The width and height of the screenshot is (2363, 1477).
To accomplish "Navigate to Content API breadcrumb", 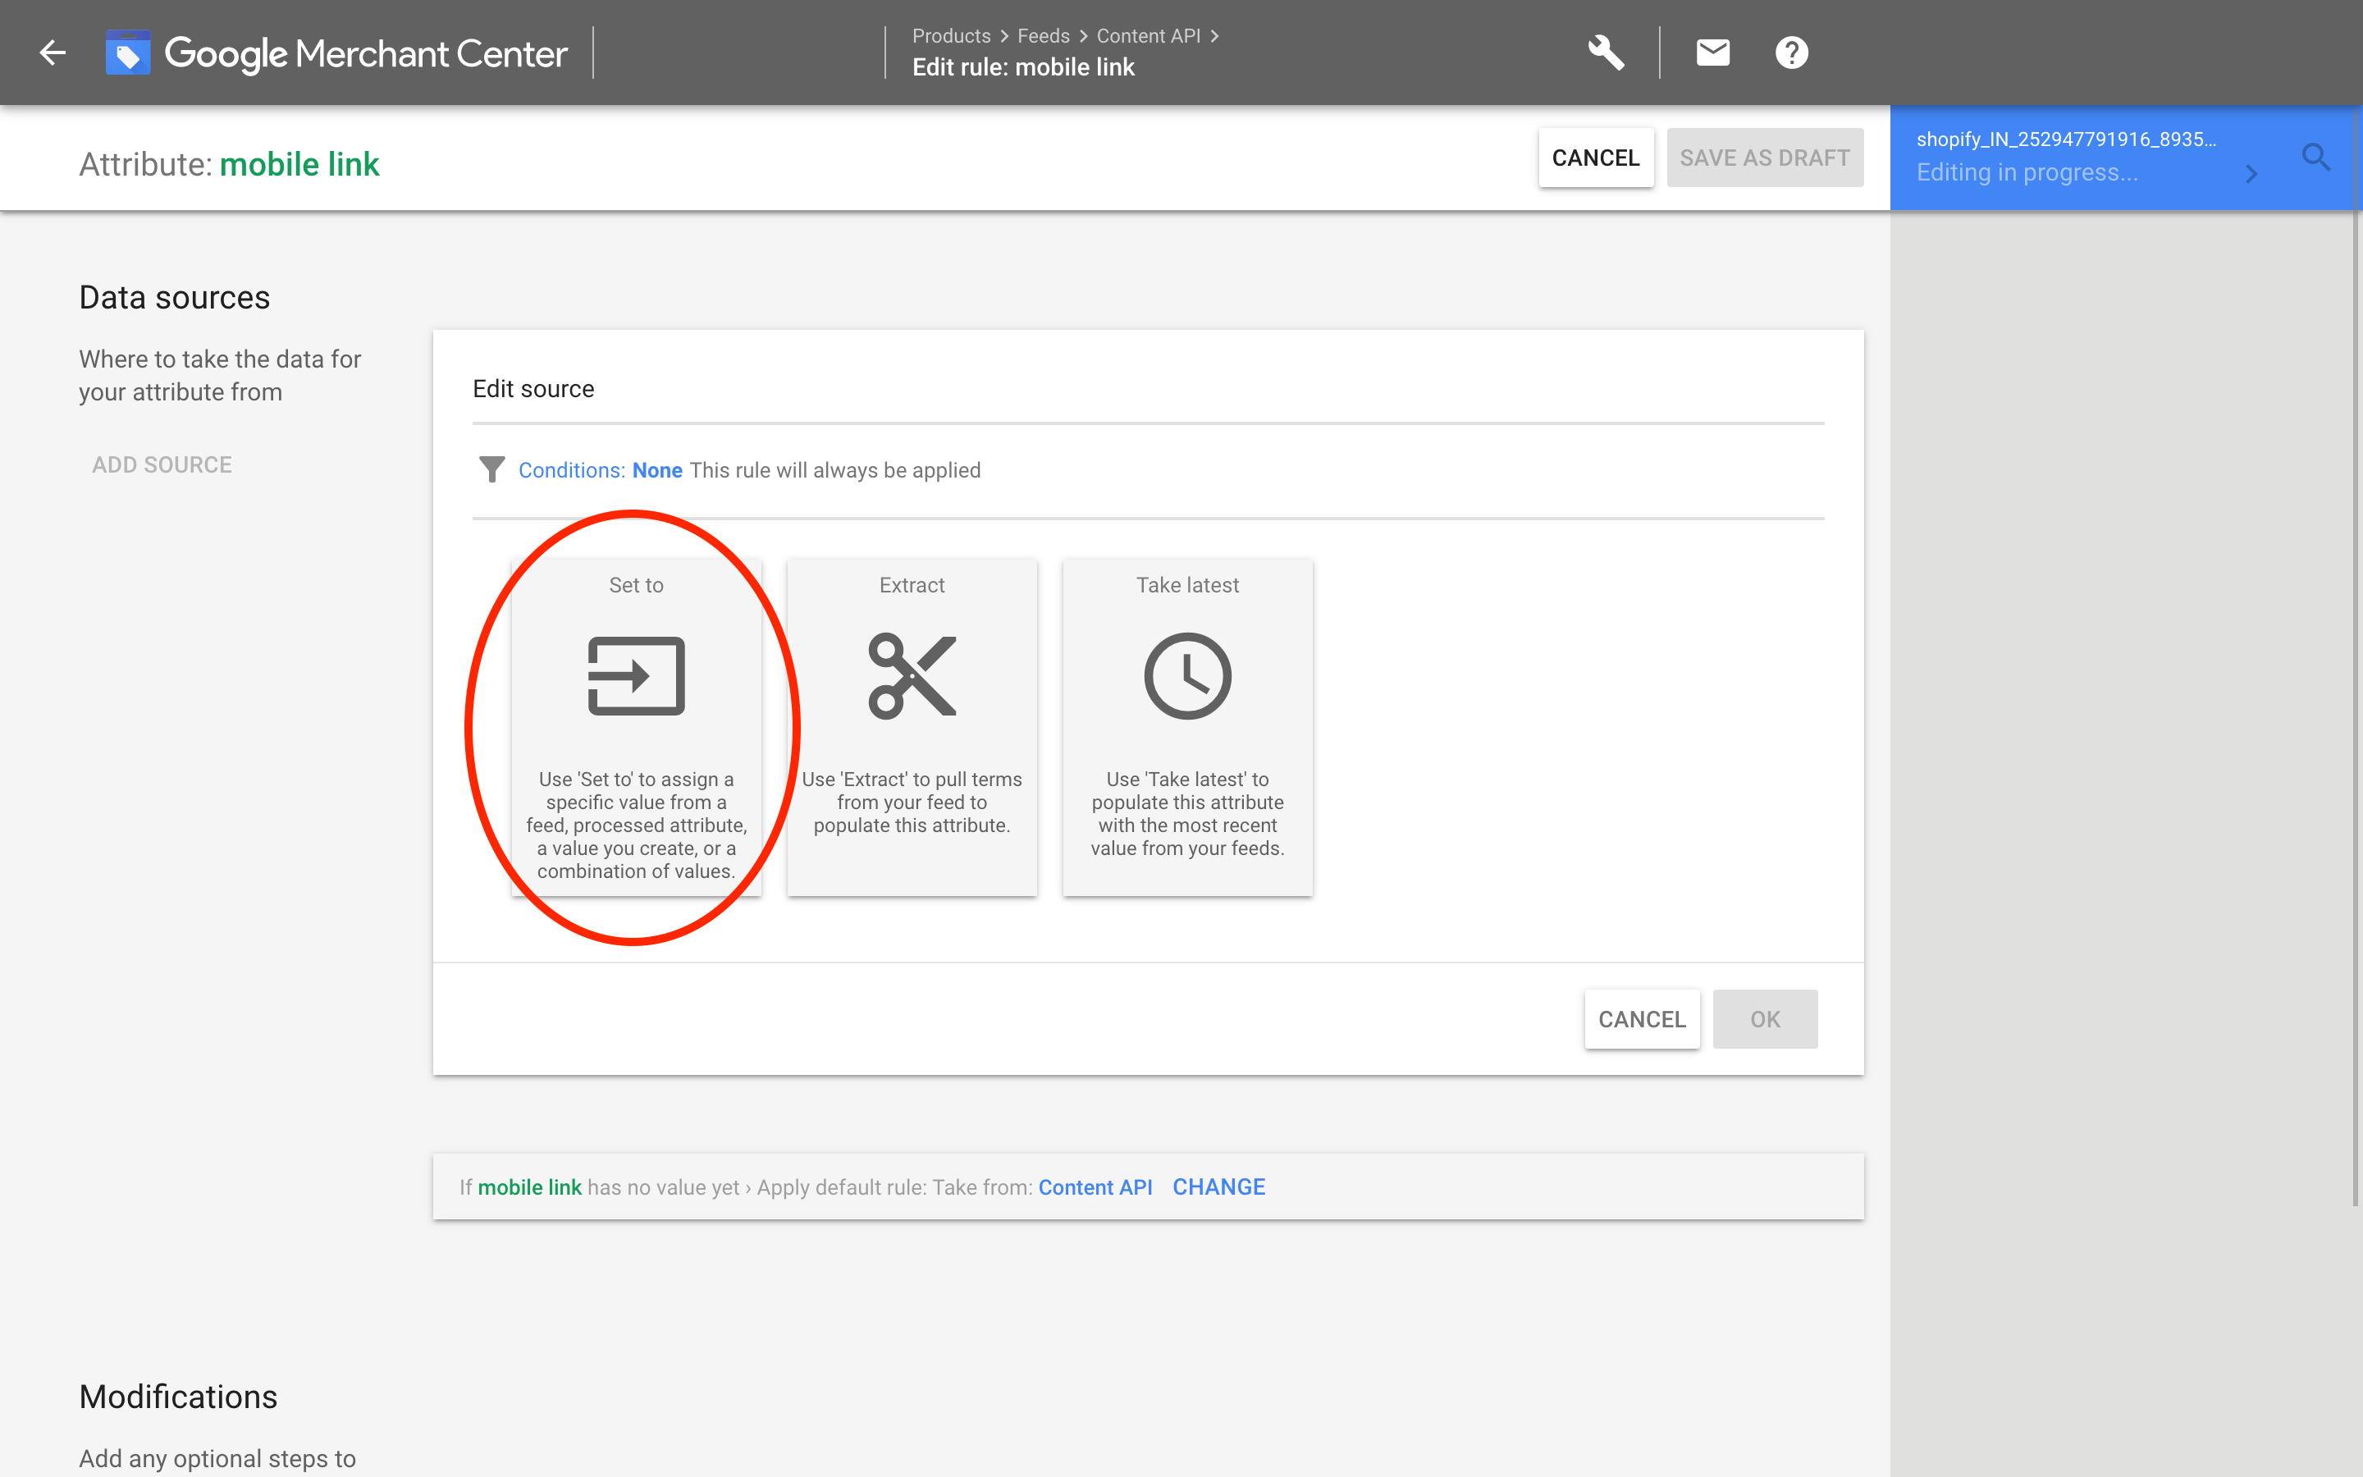I will tap(1149, 36).
